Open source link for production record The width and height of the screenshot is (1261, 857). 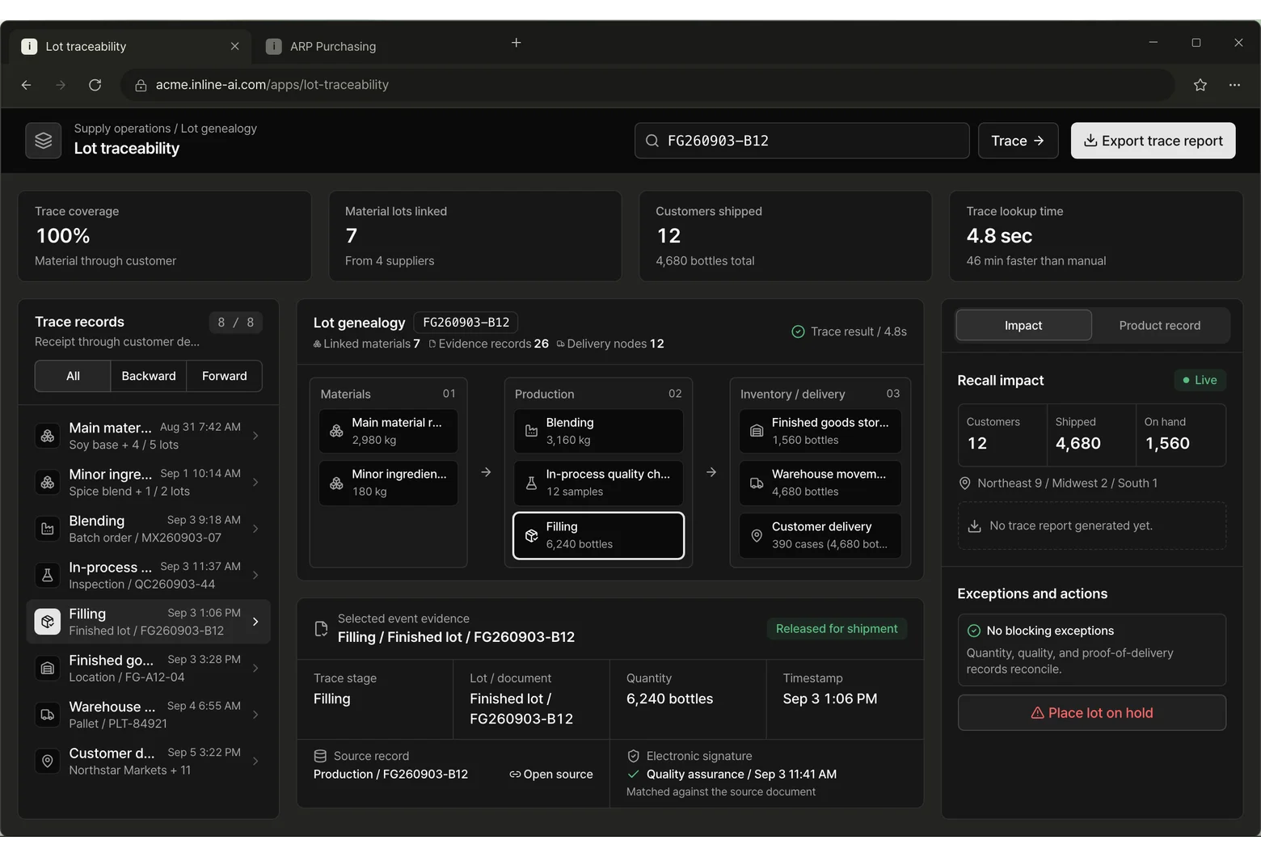pos(551,775)
